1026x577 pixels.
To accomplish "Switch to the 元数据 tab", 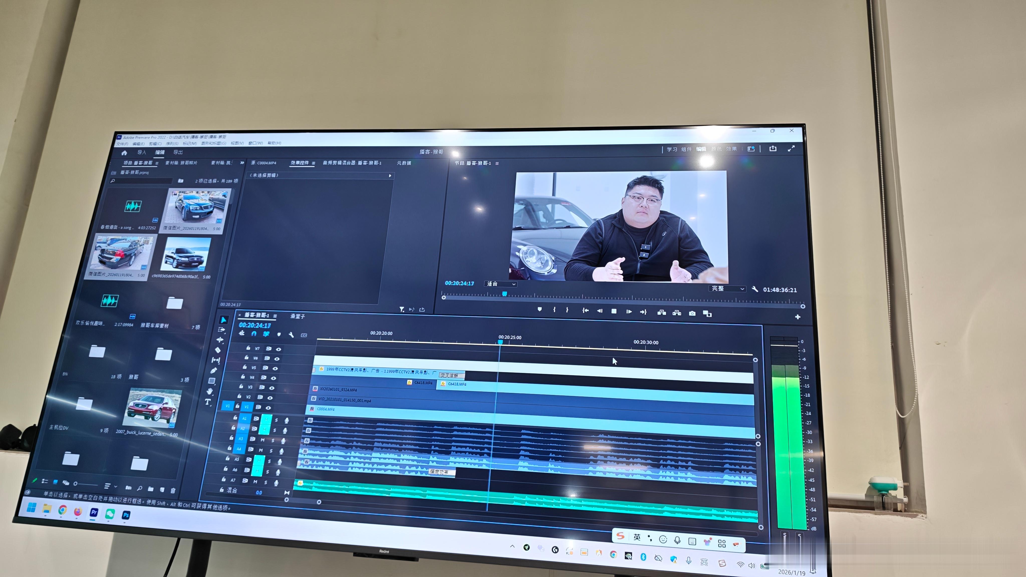I will point(404,163).
